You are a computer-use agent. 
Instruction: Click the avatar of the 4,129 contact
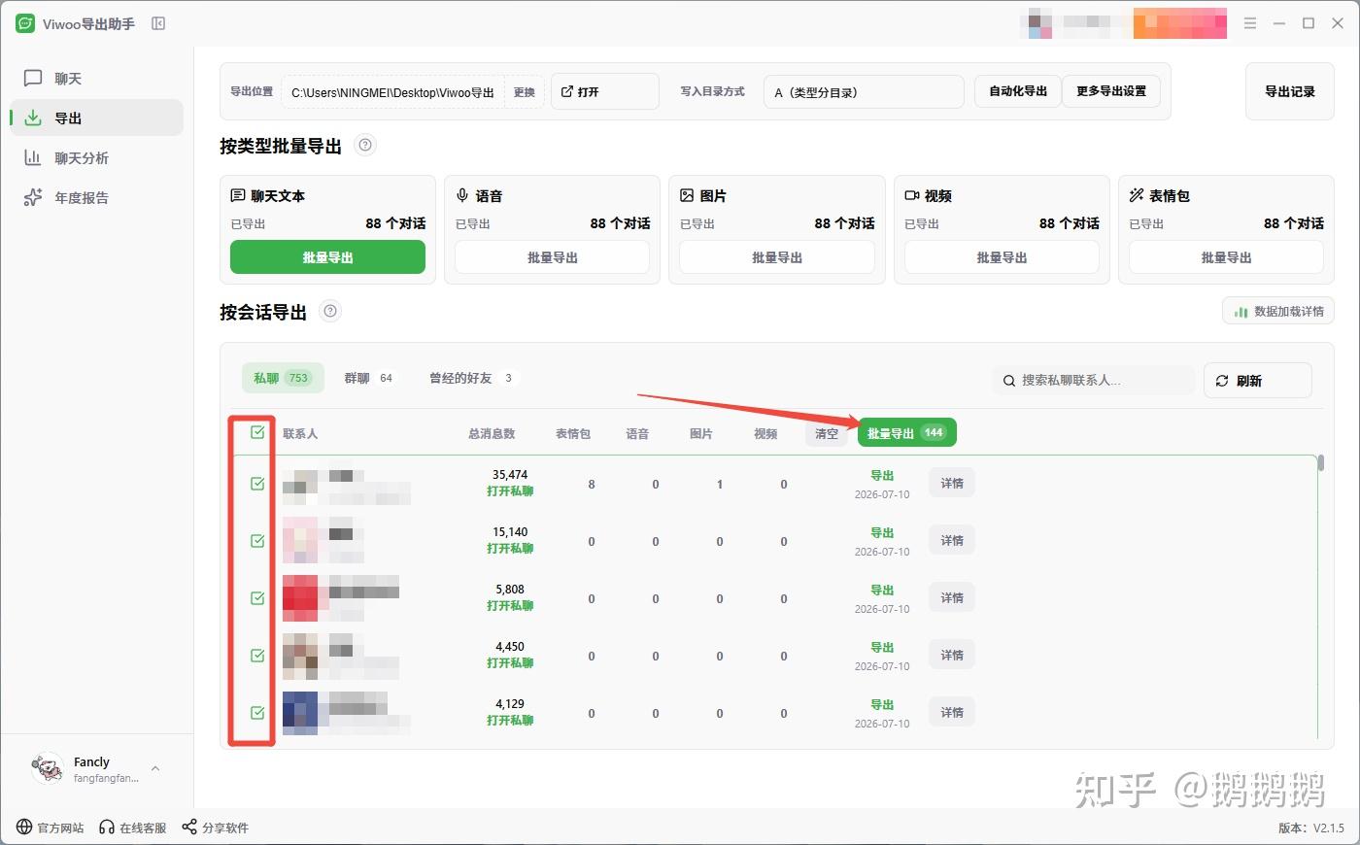coord(300,713)
